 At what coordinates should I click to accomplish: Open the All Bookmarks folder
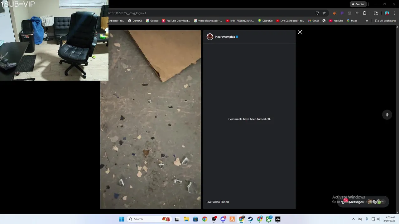[x=386, y=21]
